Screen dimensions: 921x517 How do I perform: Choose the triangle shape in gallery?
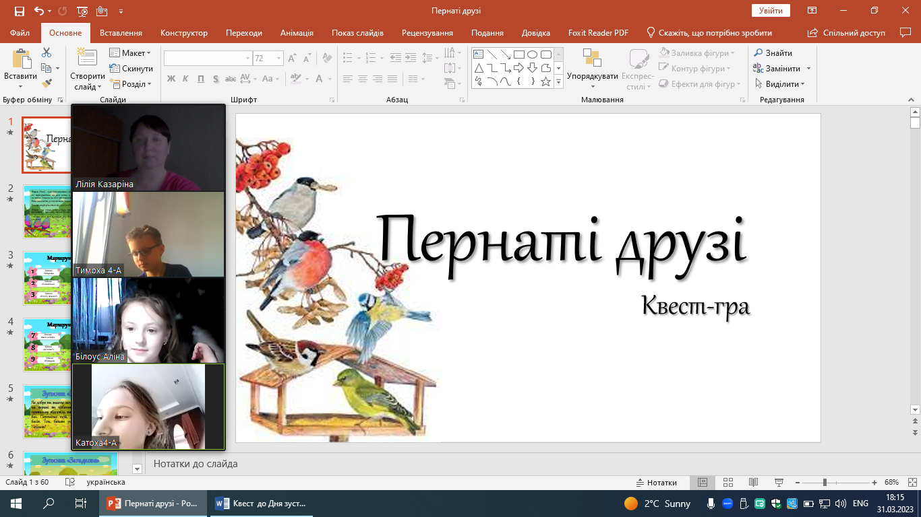(x=478, y=68)
